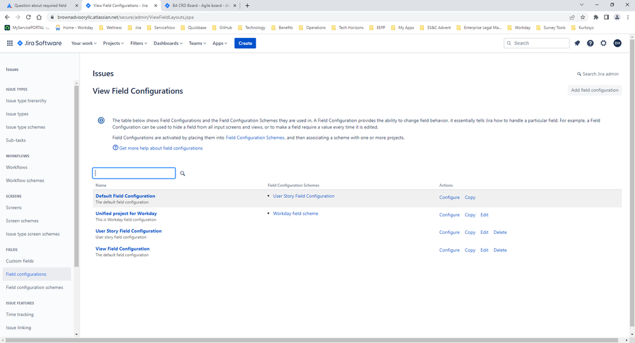Viewport: 635px width, 343px height.
Task: Bookmark this page with the star icon
Action: (583, 17)
